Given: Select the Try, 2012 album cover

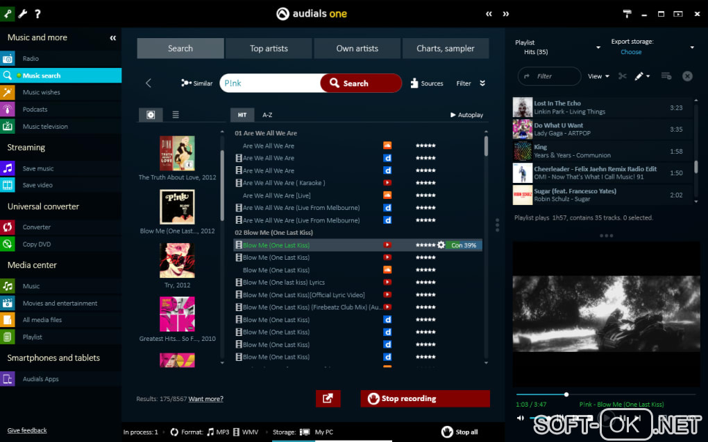Looking at the screenshot, I should 177,260.
